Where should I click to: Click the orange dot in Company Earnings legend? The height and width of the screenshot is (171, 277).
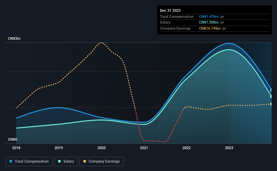[85, 161]
